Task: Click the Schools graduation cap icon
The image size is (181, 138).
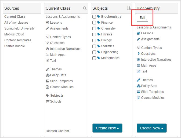Action: pos(48,101)
